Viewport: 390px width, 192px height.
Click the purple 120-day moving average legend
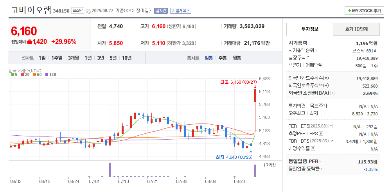point(50,74)
